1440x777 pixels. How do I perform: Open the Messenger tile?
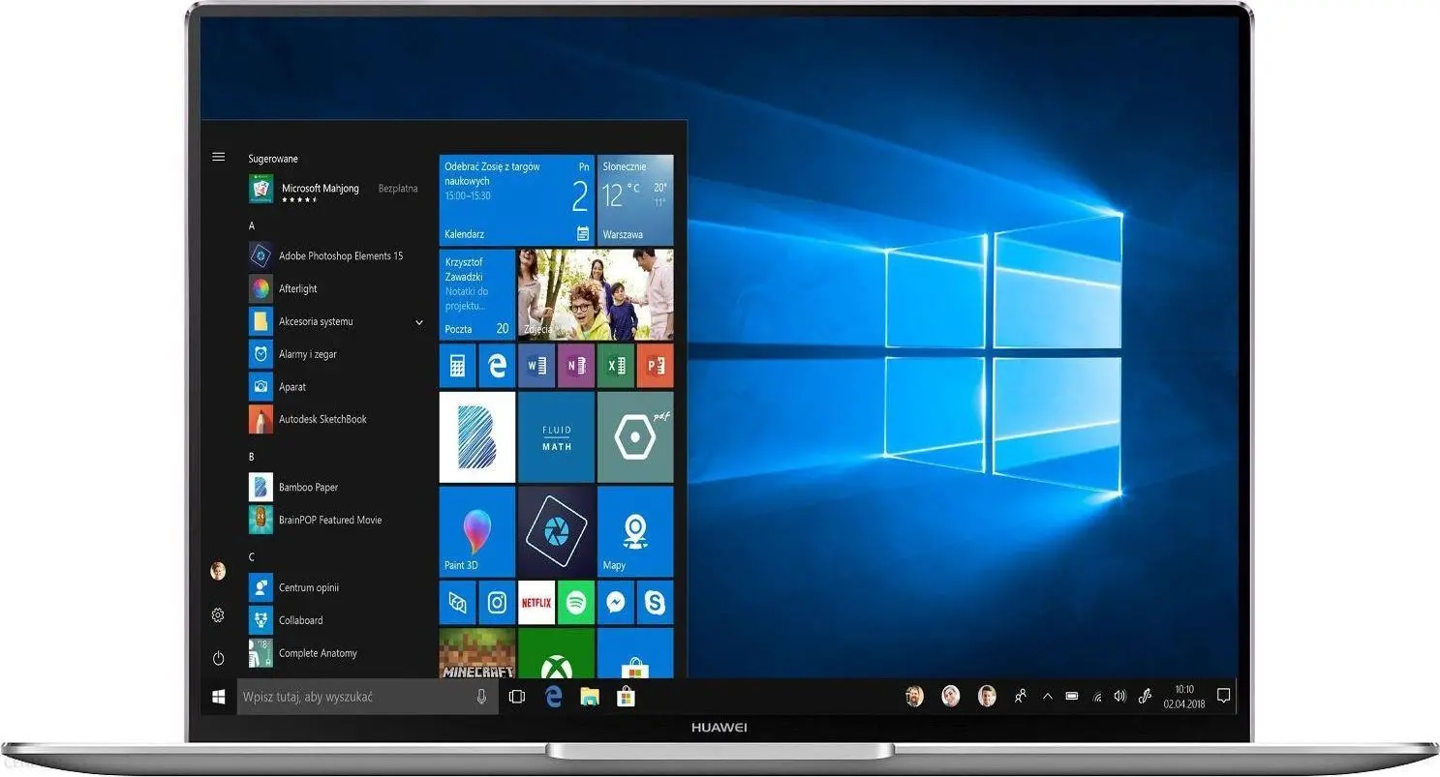pos(615,603)
